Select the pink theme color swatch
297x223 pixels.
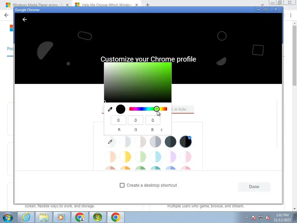[x=186, y=157]
